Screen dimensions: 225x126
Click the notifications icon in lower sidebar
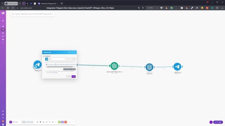[3, 118]
